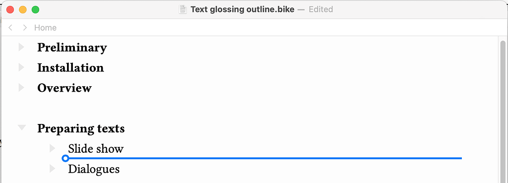Go forward with the right chevron

25,28
